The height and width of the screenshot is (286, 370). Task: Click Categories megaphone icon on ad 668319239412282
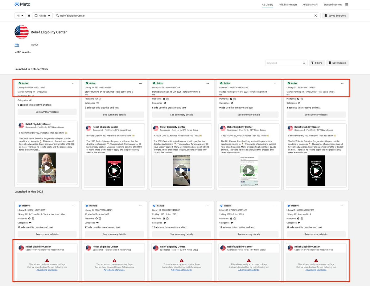(165, 223)
